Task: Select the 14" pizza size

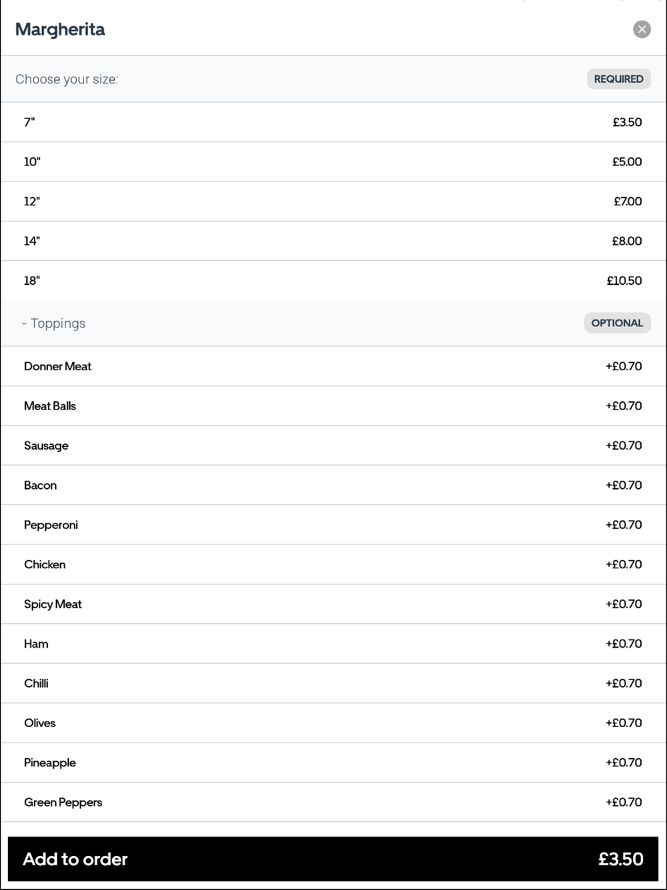Action: (x=333, y=241)
